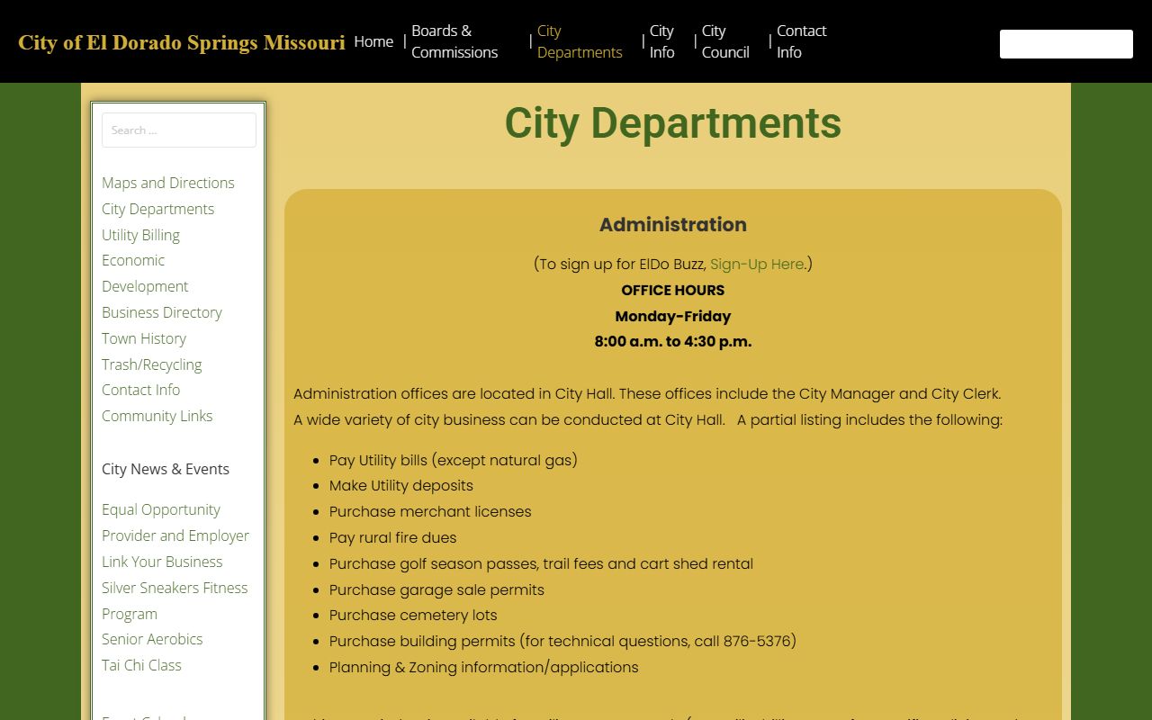Open Trash/Recycling link
This screenshot has width=1152, height=720.
point(151,364)
